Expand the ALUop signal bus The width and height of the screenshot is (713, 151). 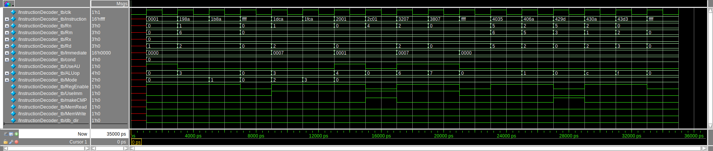pos(7,73)
